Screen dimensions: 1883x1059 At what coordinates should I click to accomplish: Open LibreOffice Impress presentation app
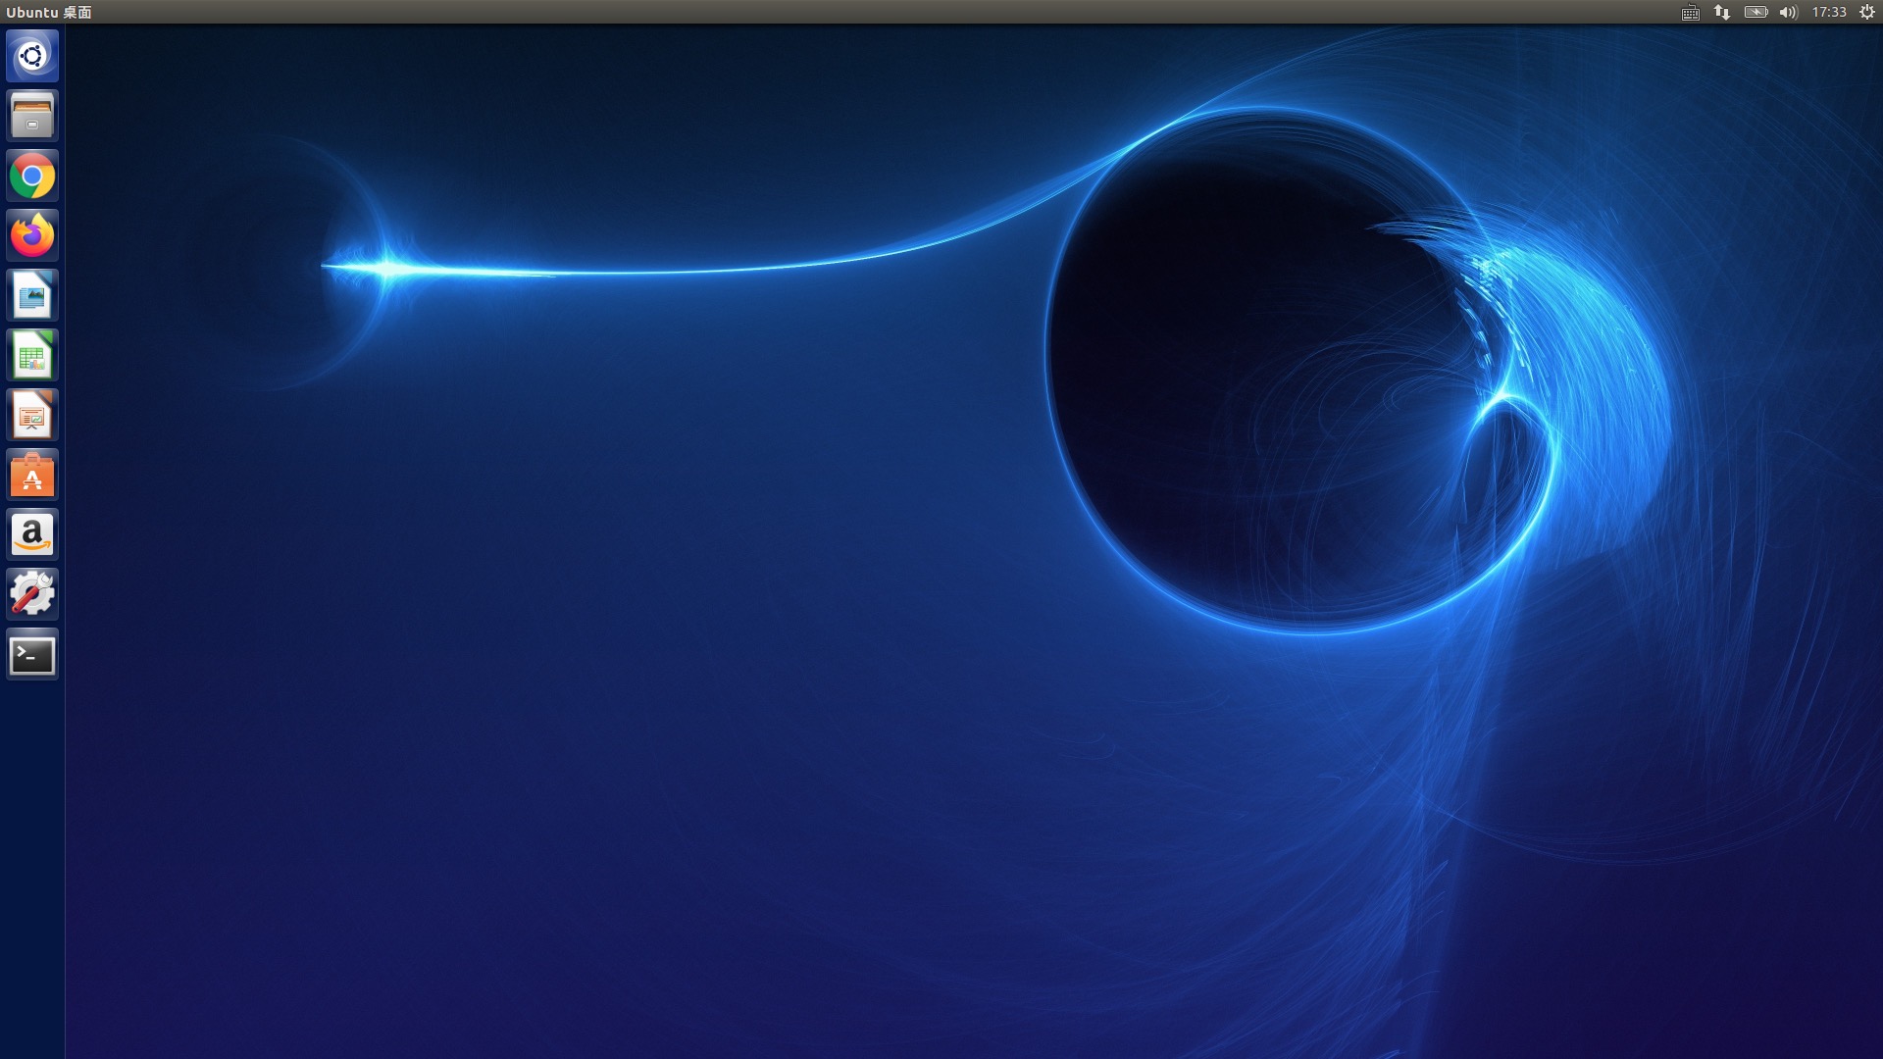pos(32,416)
